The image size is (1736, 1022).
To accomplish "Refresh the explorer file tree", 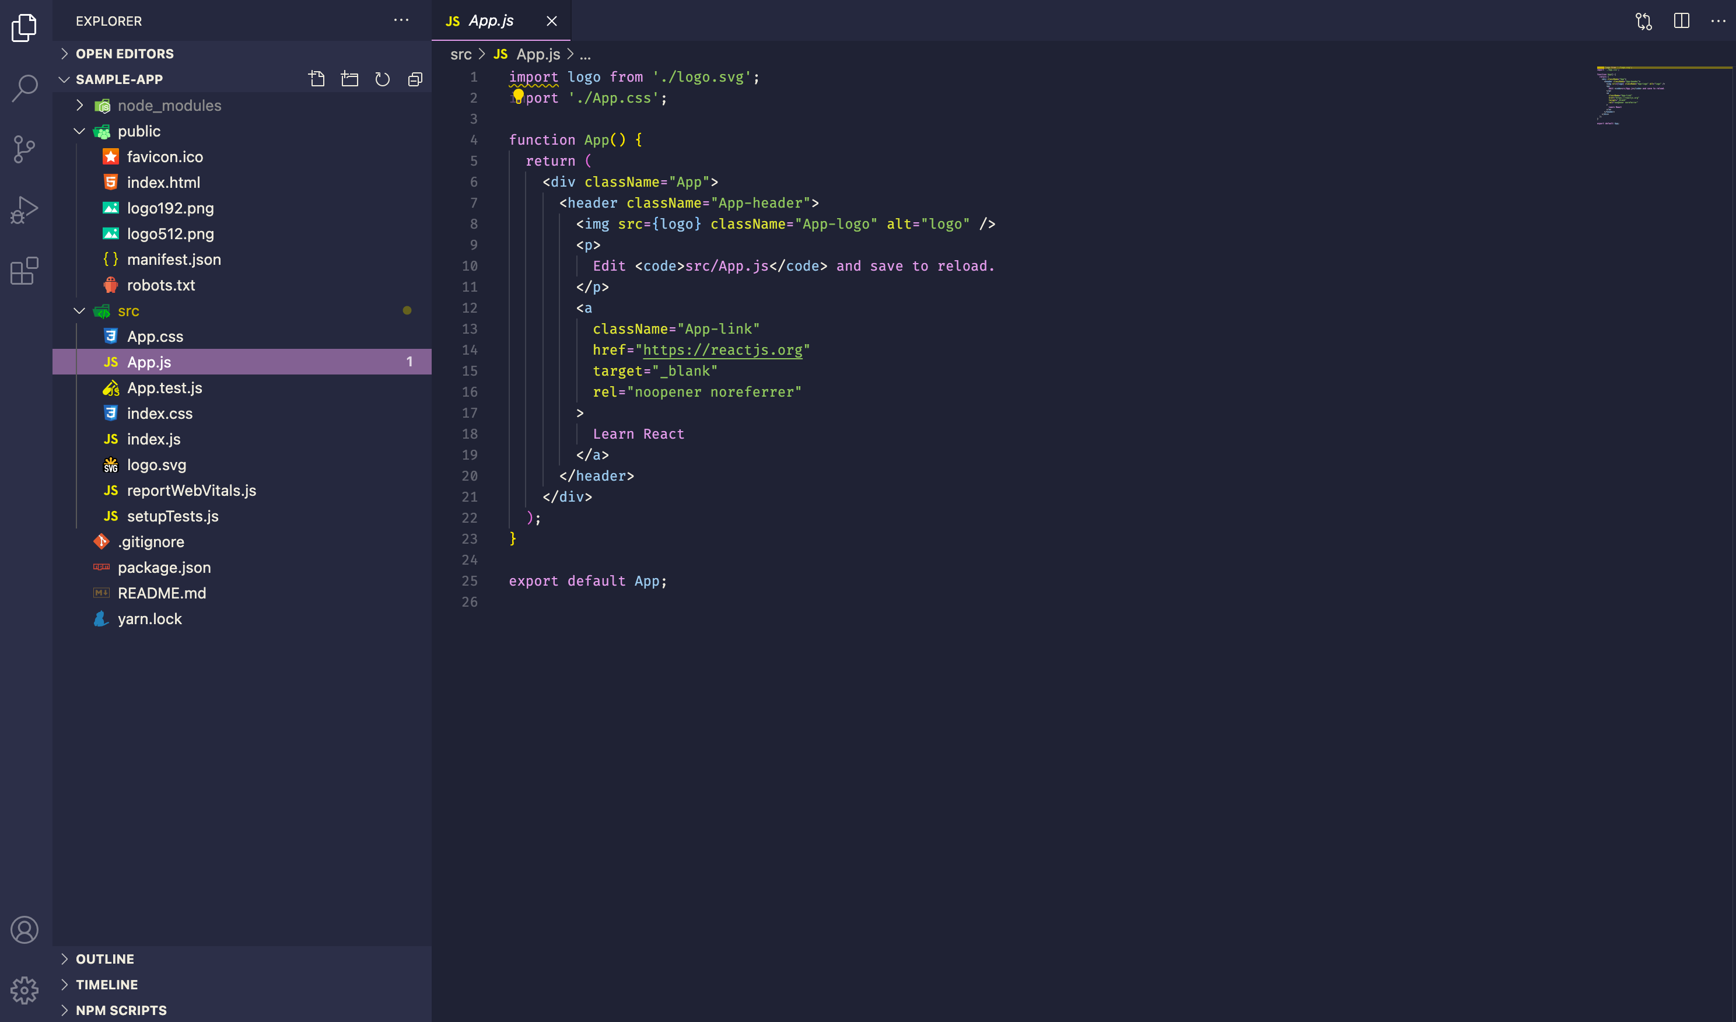I will point(382,79).
